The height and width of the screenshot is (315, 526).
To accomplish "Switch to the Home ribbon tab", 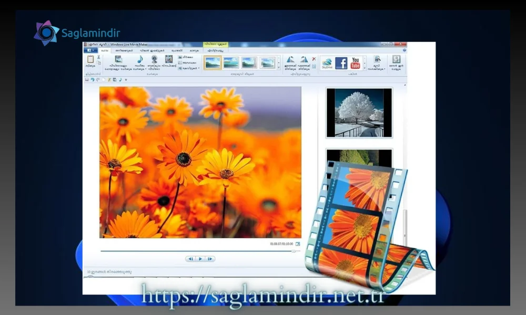I will [x=105, y=50].
